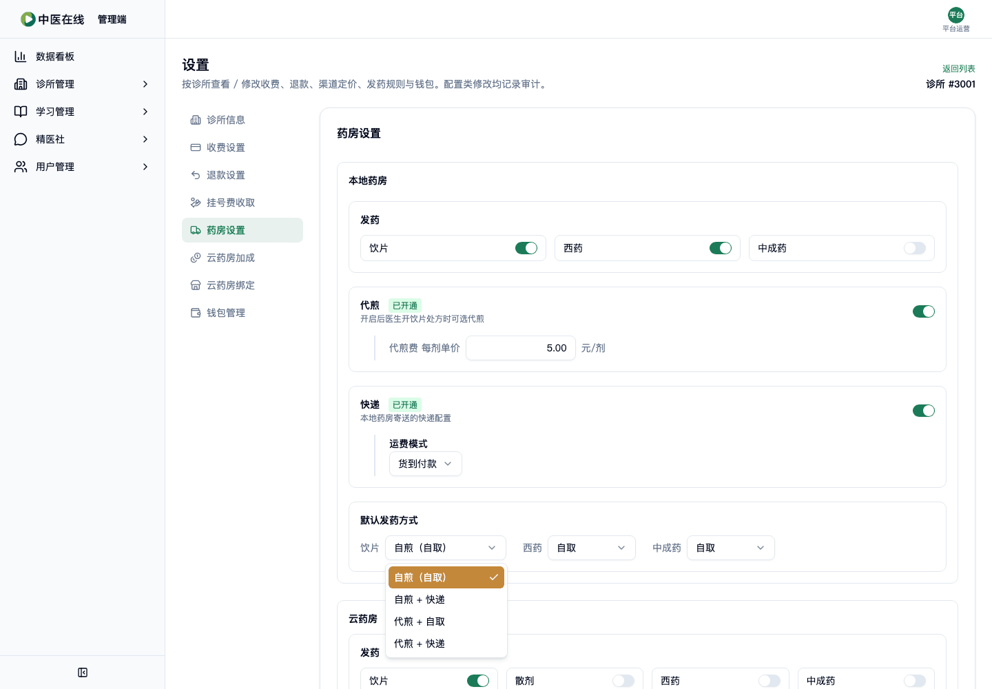Expand the 学习管理 sidebar chevron

145,112
